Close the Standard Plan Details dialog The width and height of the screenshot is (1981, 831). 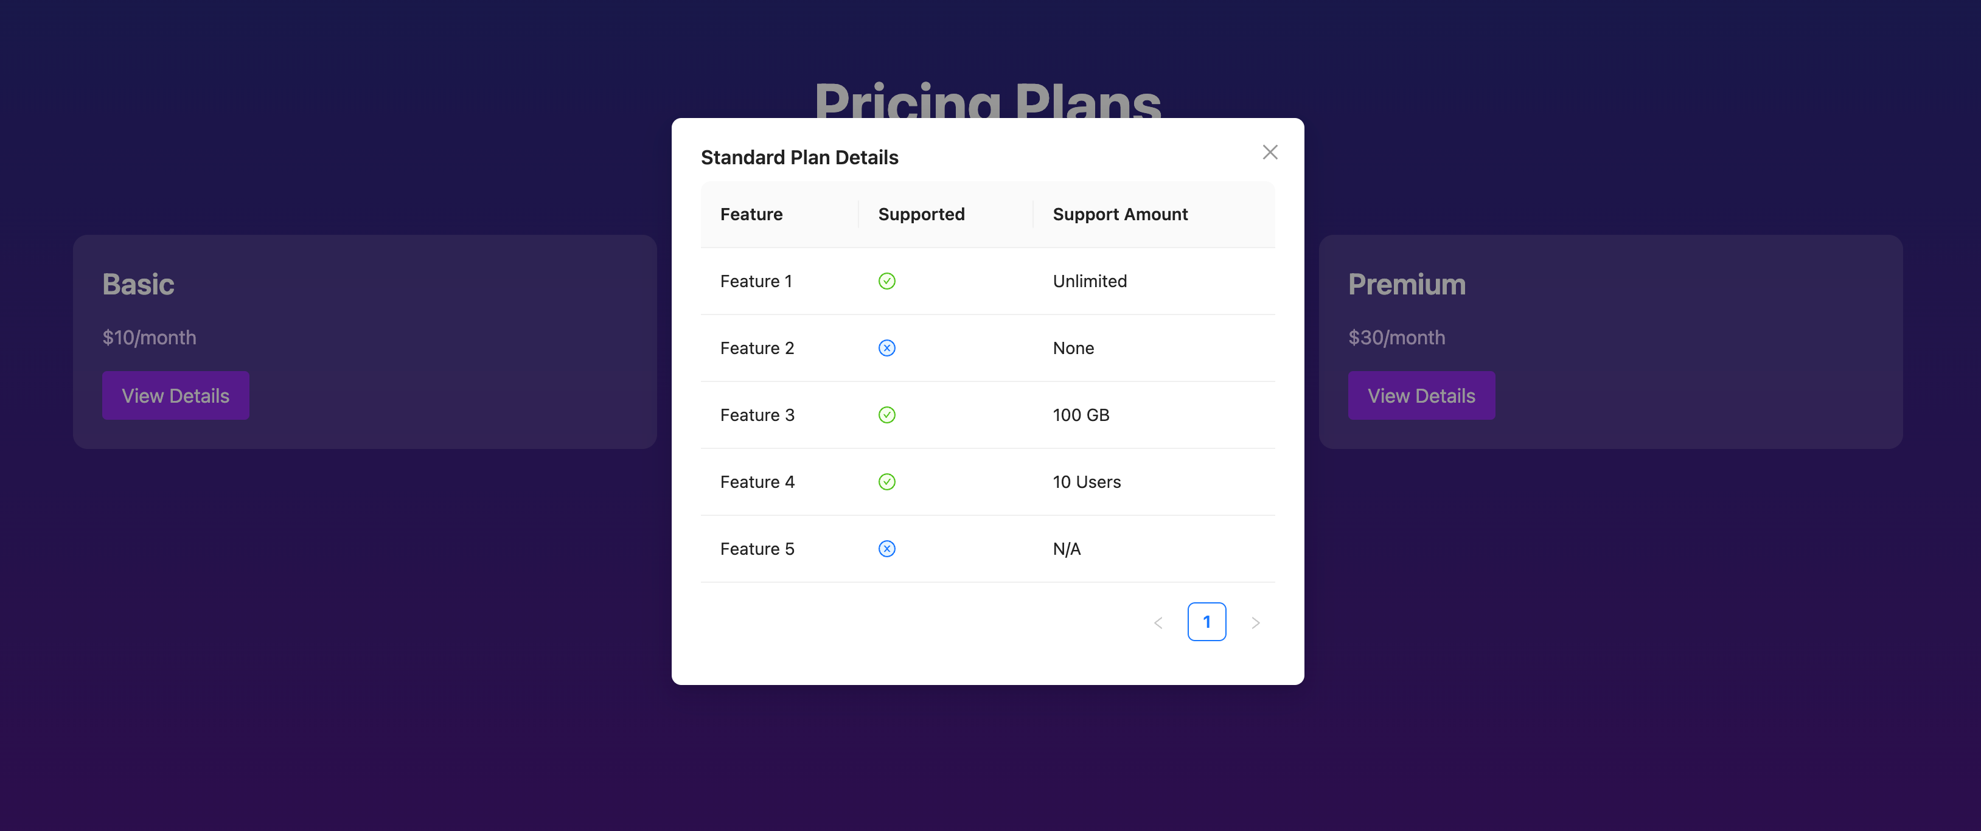coord(1270,152)
